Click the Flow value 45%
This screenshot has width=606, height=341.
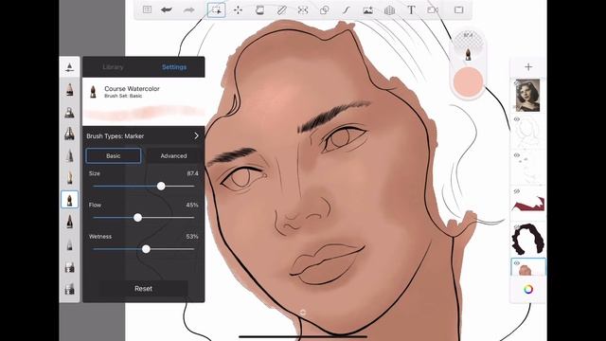coord(192,205)
